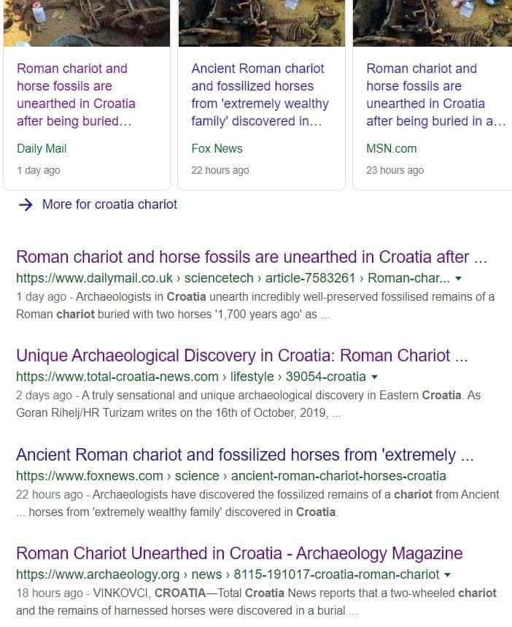The height and width of the screenshot is (627, 512).
Task: Click the MSN.com card thumbnail image
Action: click(x=433, y=23)
